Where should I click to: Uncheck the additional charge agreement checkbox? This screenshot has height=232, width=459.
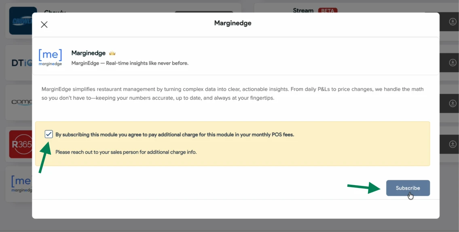click(49, 134)
